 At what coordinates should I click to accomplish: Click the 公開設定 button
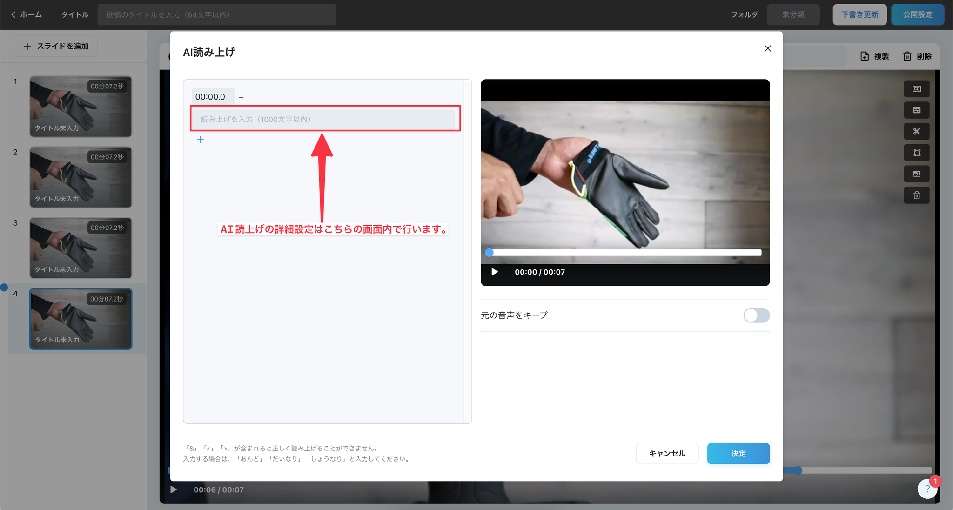tap(917, 15)
